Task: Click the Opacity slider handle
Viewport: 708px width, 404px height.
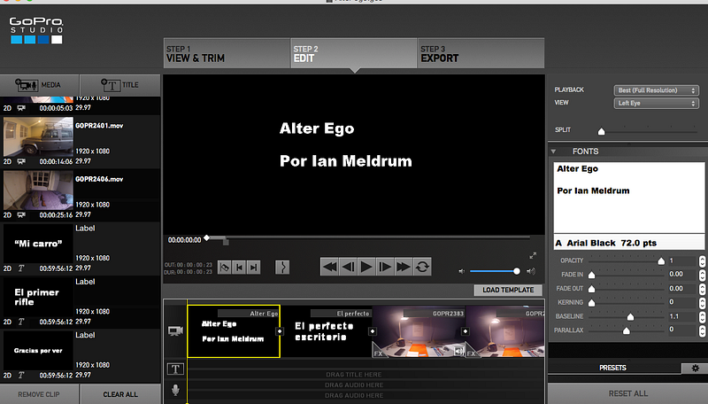Action: point(661,260)
